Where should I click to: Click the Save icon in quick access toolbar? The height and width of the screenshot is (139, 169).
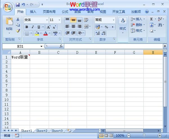18,5
